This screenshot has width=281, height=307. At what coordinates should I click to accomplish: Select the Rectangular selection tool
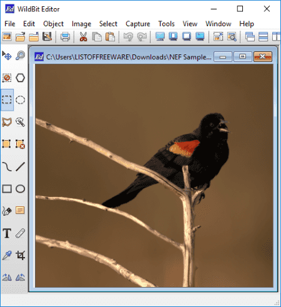tap(7, 100)
